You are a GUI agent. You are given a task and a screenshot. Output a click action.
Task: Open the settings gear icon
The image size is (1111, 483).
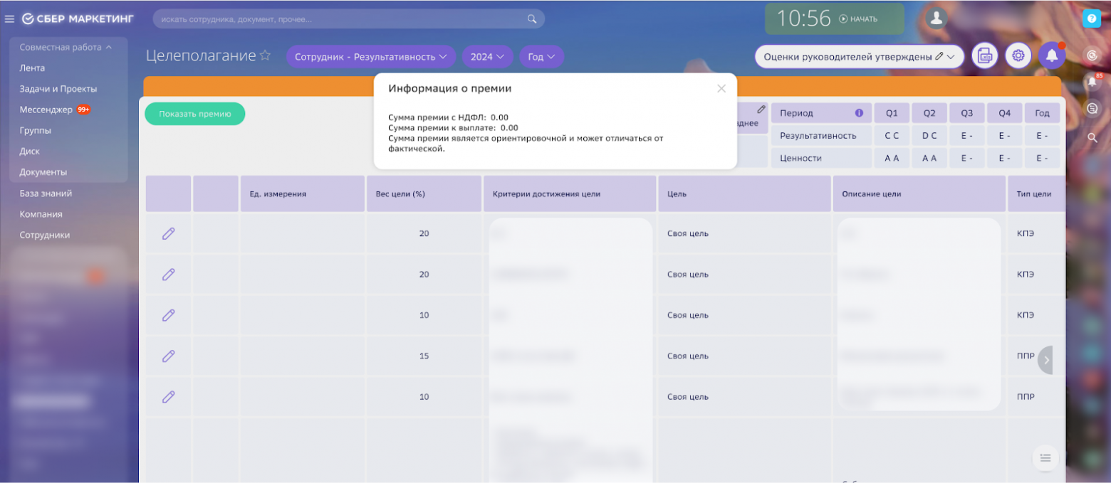pyautogui.click(x=1018, y=55)
